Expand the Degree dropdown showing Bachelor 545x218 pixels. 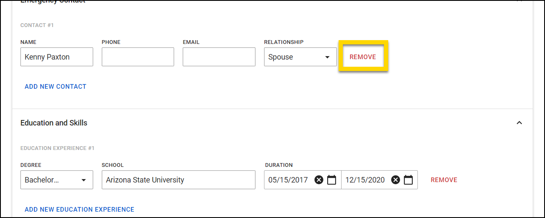tap(57, 180)
